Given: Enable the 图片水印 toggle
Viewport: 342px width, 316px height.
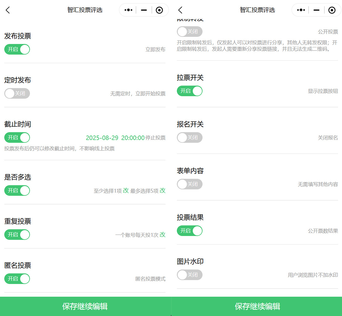Looking at the screenshot, I should pos(189,275).
